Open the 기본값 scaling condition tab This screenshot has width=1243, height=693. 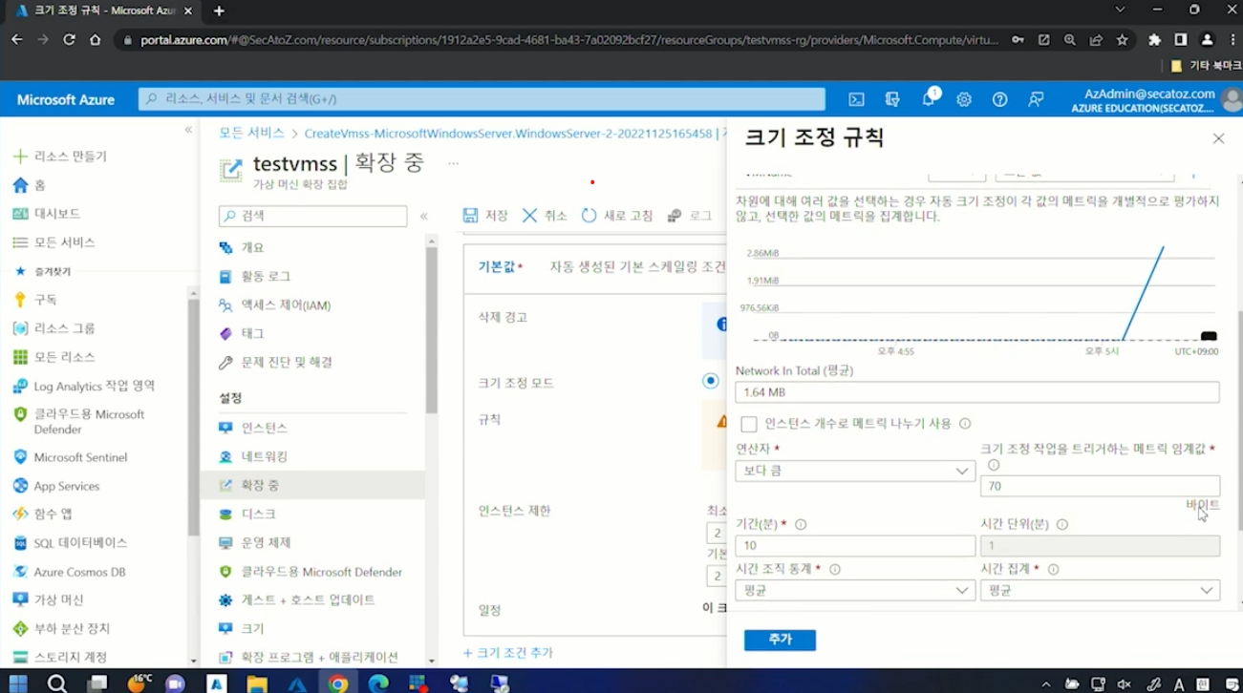coord(500,266)
